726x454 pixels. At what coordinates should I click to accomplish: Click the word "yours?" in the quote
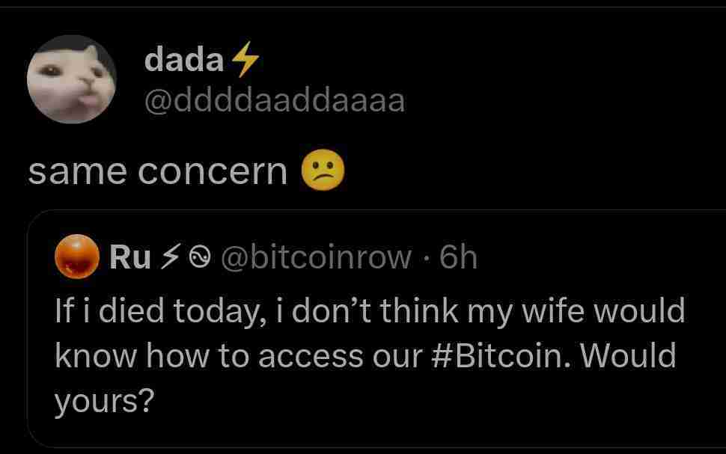pos(104,402)
